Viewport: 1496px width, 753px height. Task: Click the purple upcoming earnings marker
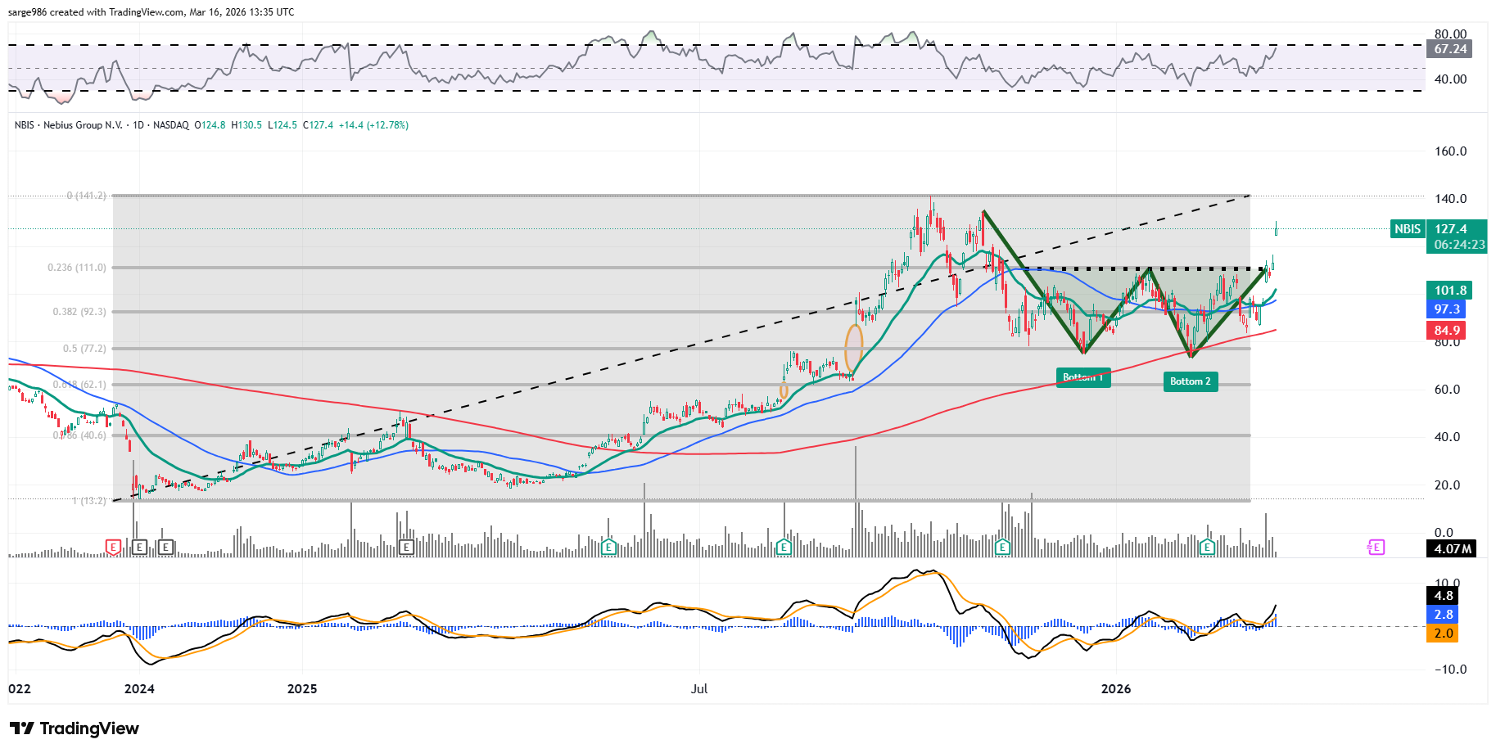click(x=1376, y=547)
